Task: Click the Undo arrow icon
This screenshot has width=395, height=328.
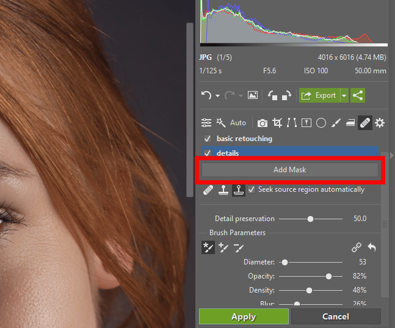Action: click(206, 95)
